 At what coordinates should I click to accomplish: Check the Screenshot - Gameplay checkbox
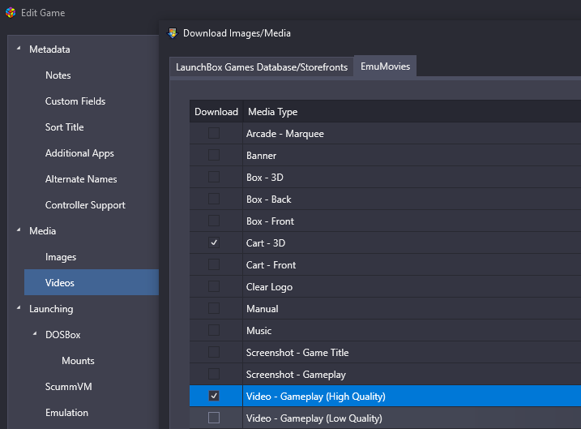(x=214, y=374)
